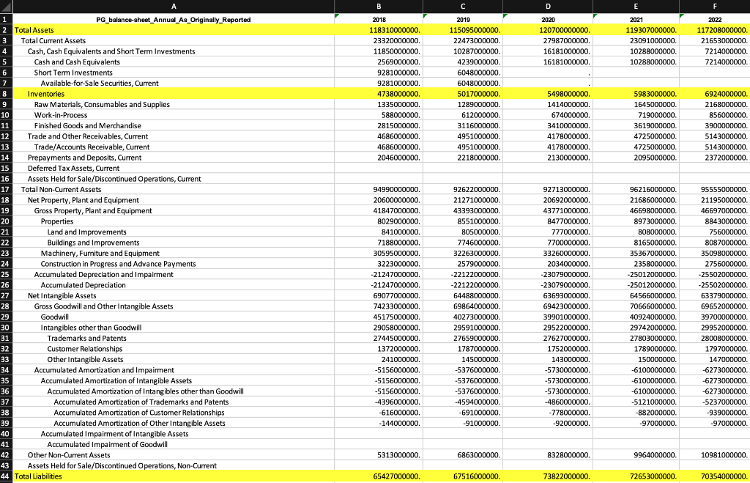Select row 44 header number
This screenshot has height=483, width=750.
[6, 476]
